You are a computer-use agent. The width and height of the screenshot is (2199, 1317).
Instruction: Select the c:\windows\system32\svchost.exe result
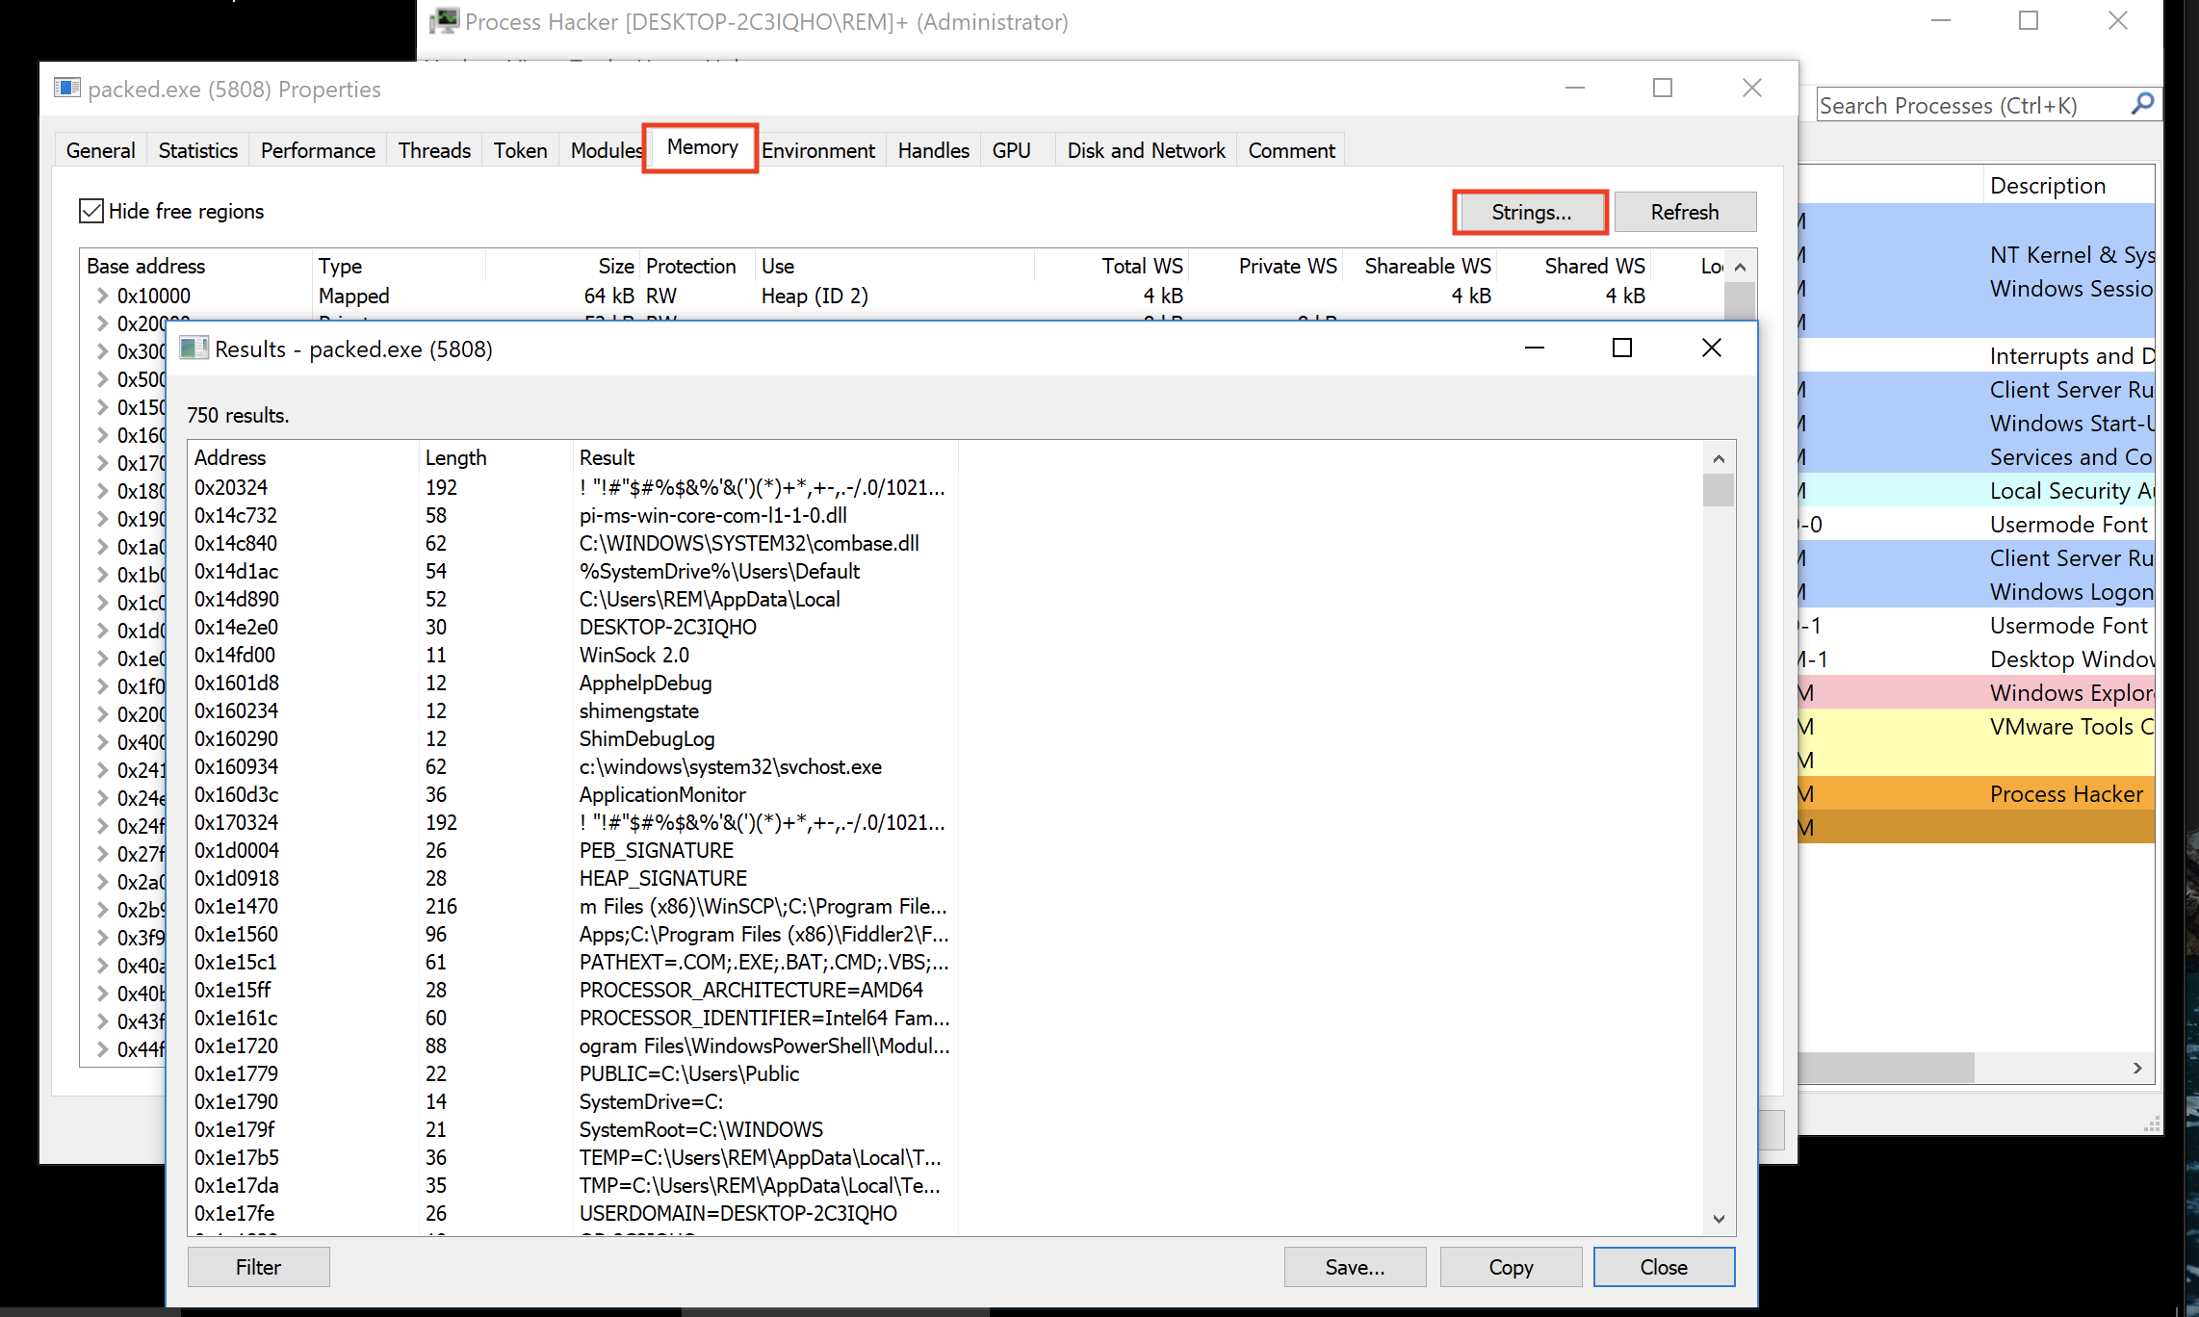[x=572, y=766]
